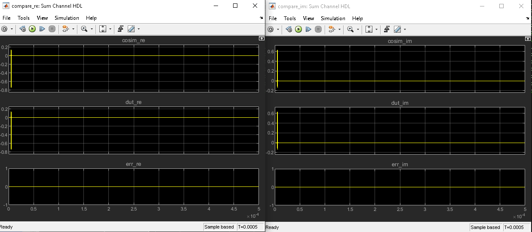The width and height of the screenshot is (532, 232).
Task: Click the stop button in compare_im toolbar
Action: [x=318, y=29]
